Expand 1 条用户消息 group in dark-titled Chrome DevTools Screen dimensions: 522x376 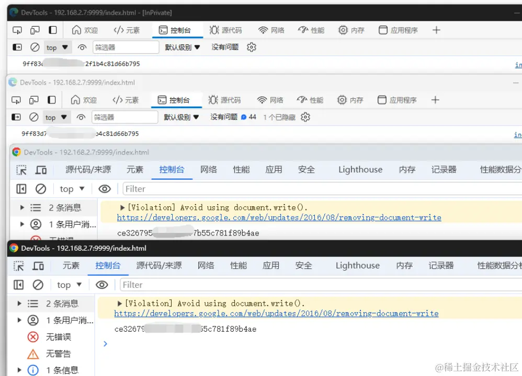click(19, 320)
